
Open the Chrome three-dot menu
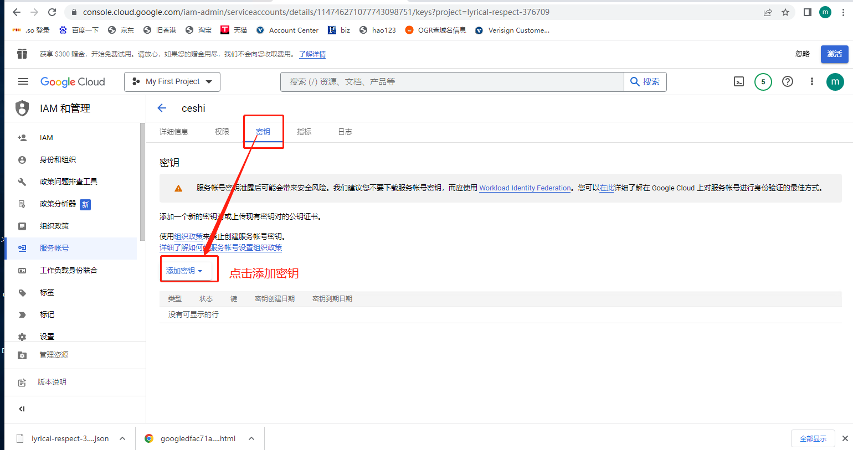tap(844, 12)
